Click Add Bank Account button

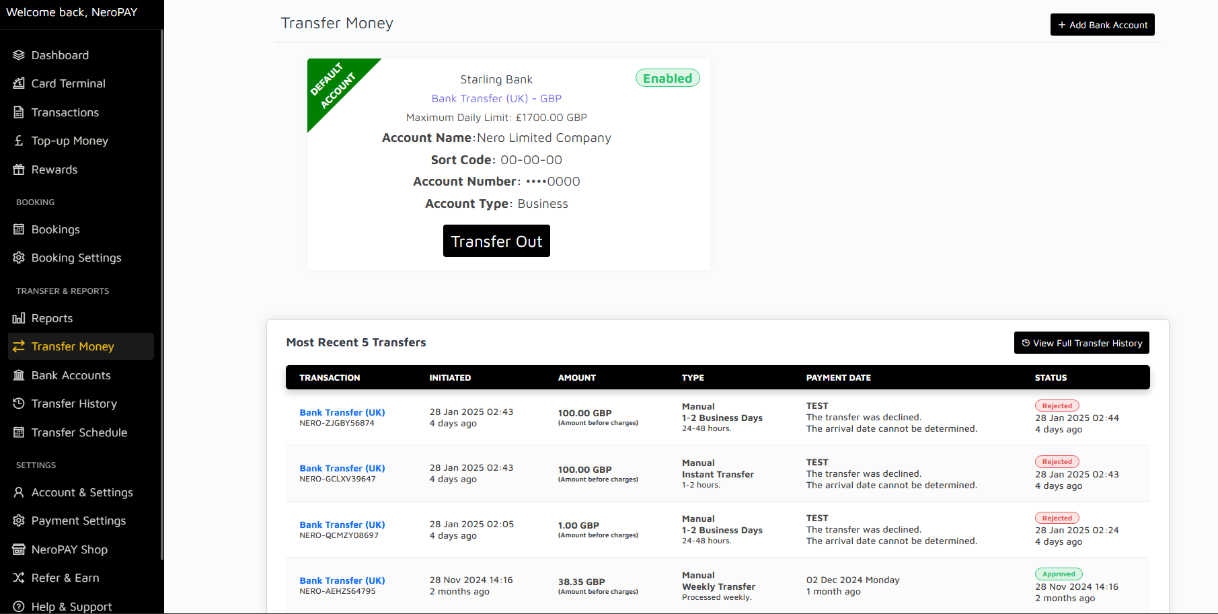click(x=1102, y=25)
